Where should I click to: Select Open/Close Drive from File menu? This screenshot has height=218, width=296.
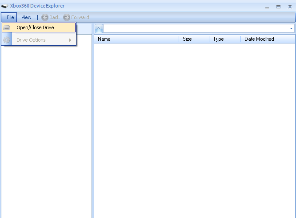(x=36, y=27)
